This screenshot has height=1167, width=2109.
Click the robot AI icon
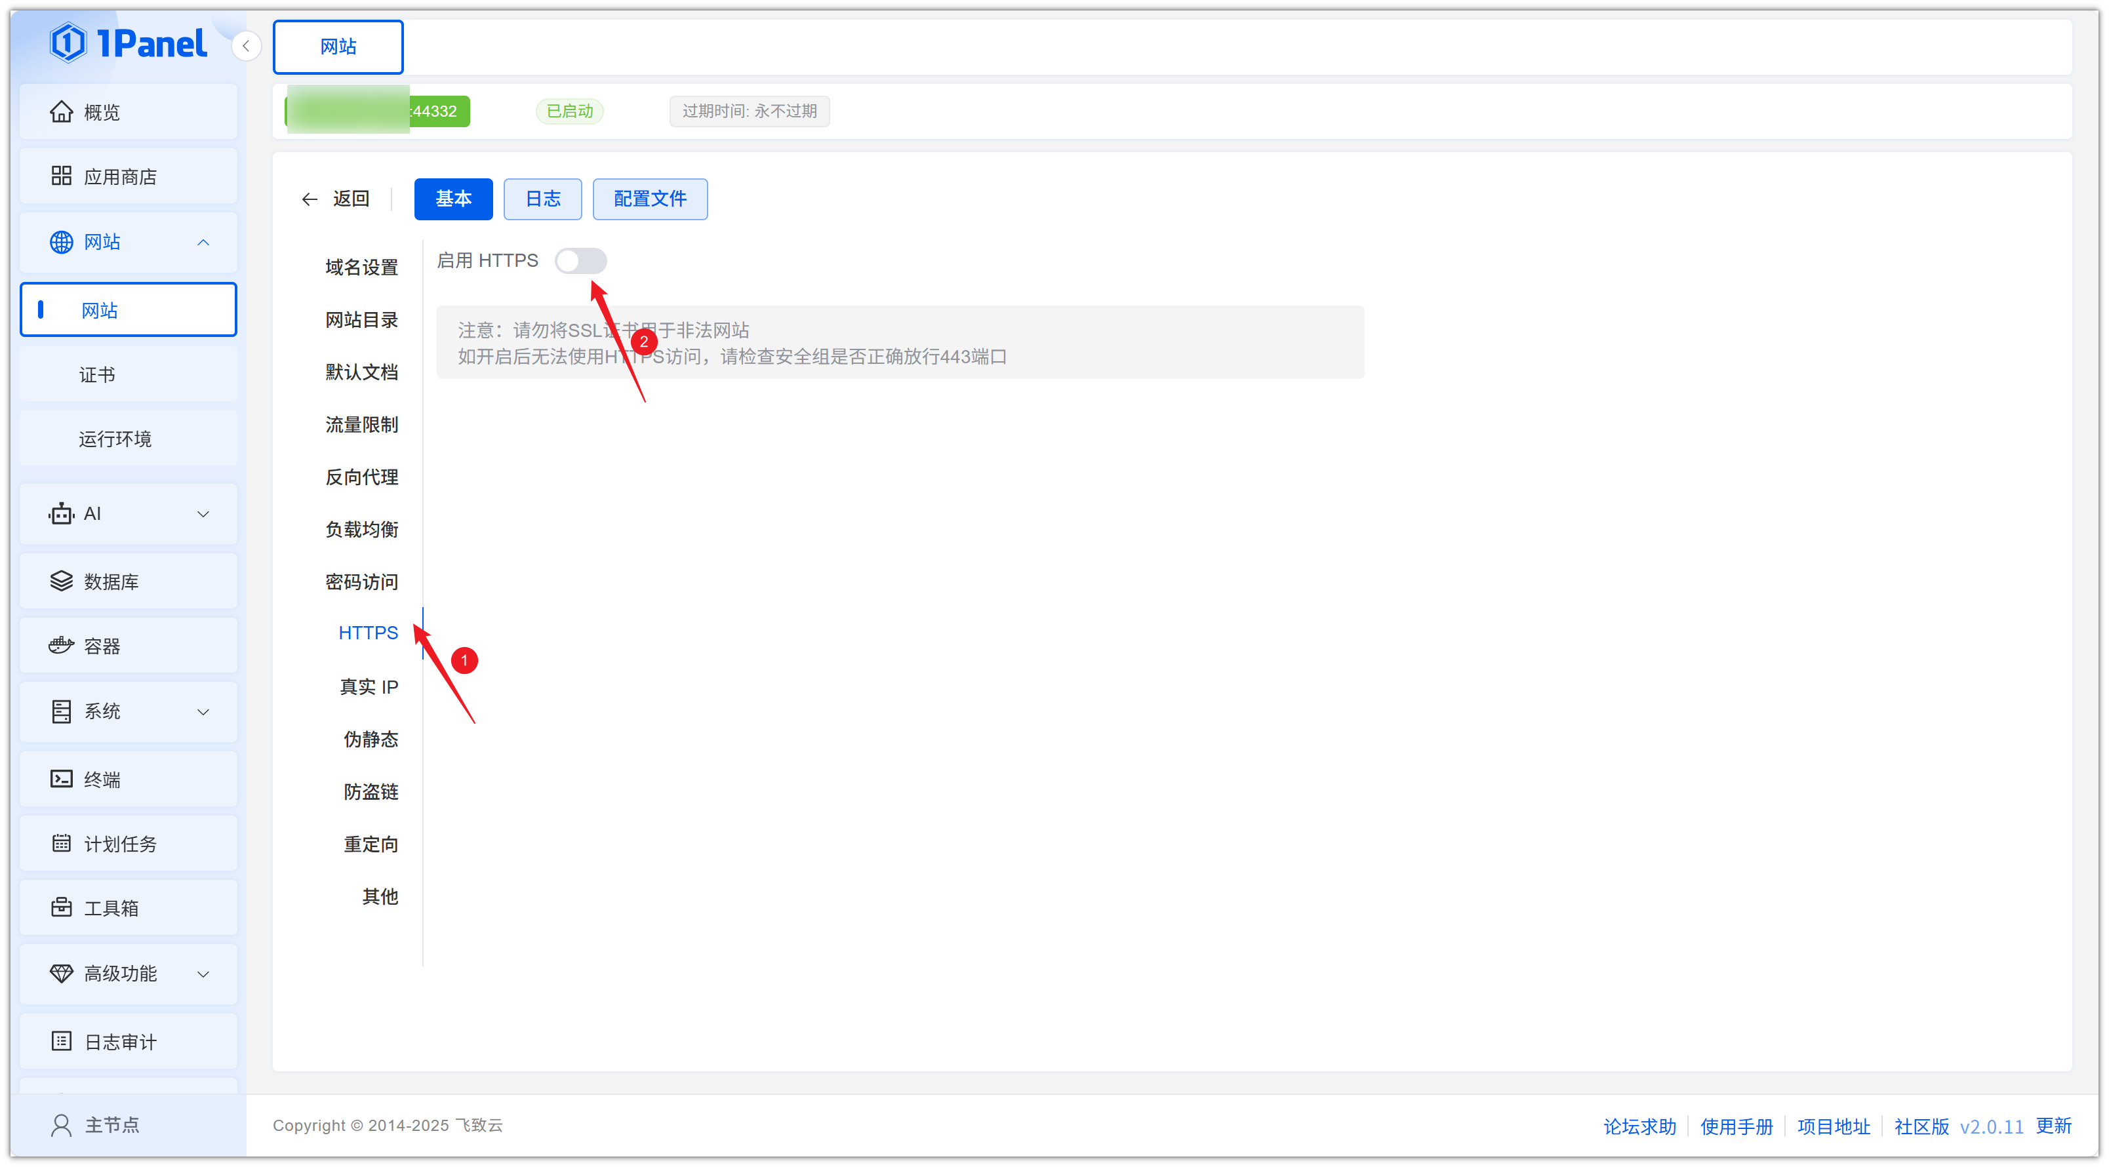(60, 513)
